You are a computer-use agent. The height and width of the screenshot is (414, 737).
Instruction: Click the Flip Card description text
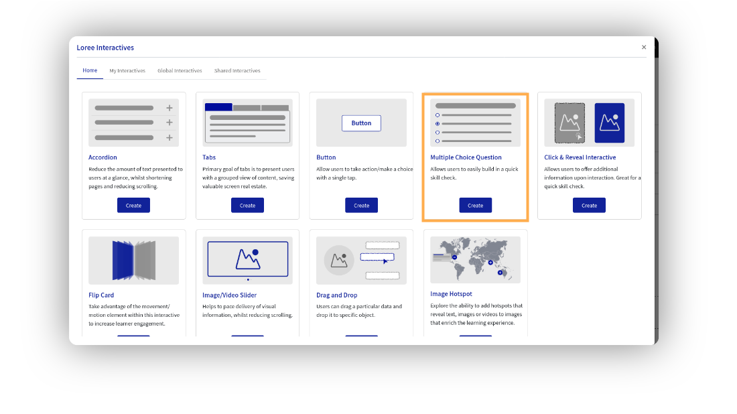134,315
